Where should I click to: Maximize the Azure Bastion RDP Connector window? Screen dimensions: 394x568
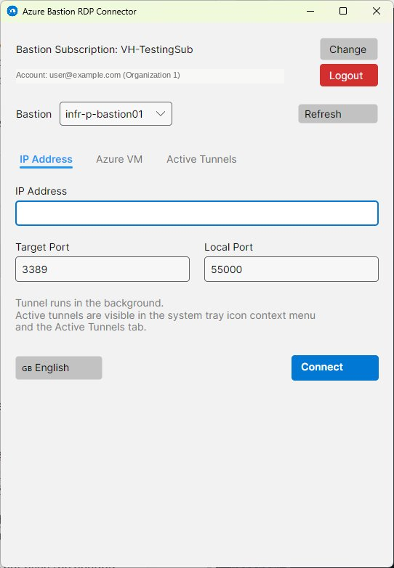343,11
